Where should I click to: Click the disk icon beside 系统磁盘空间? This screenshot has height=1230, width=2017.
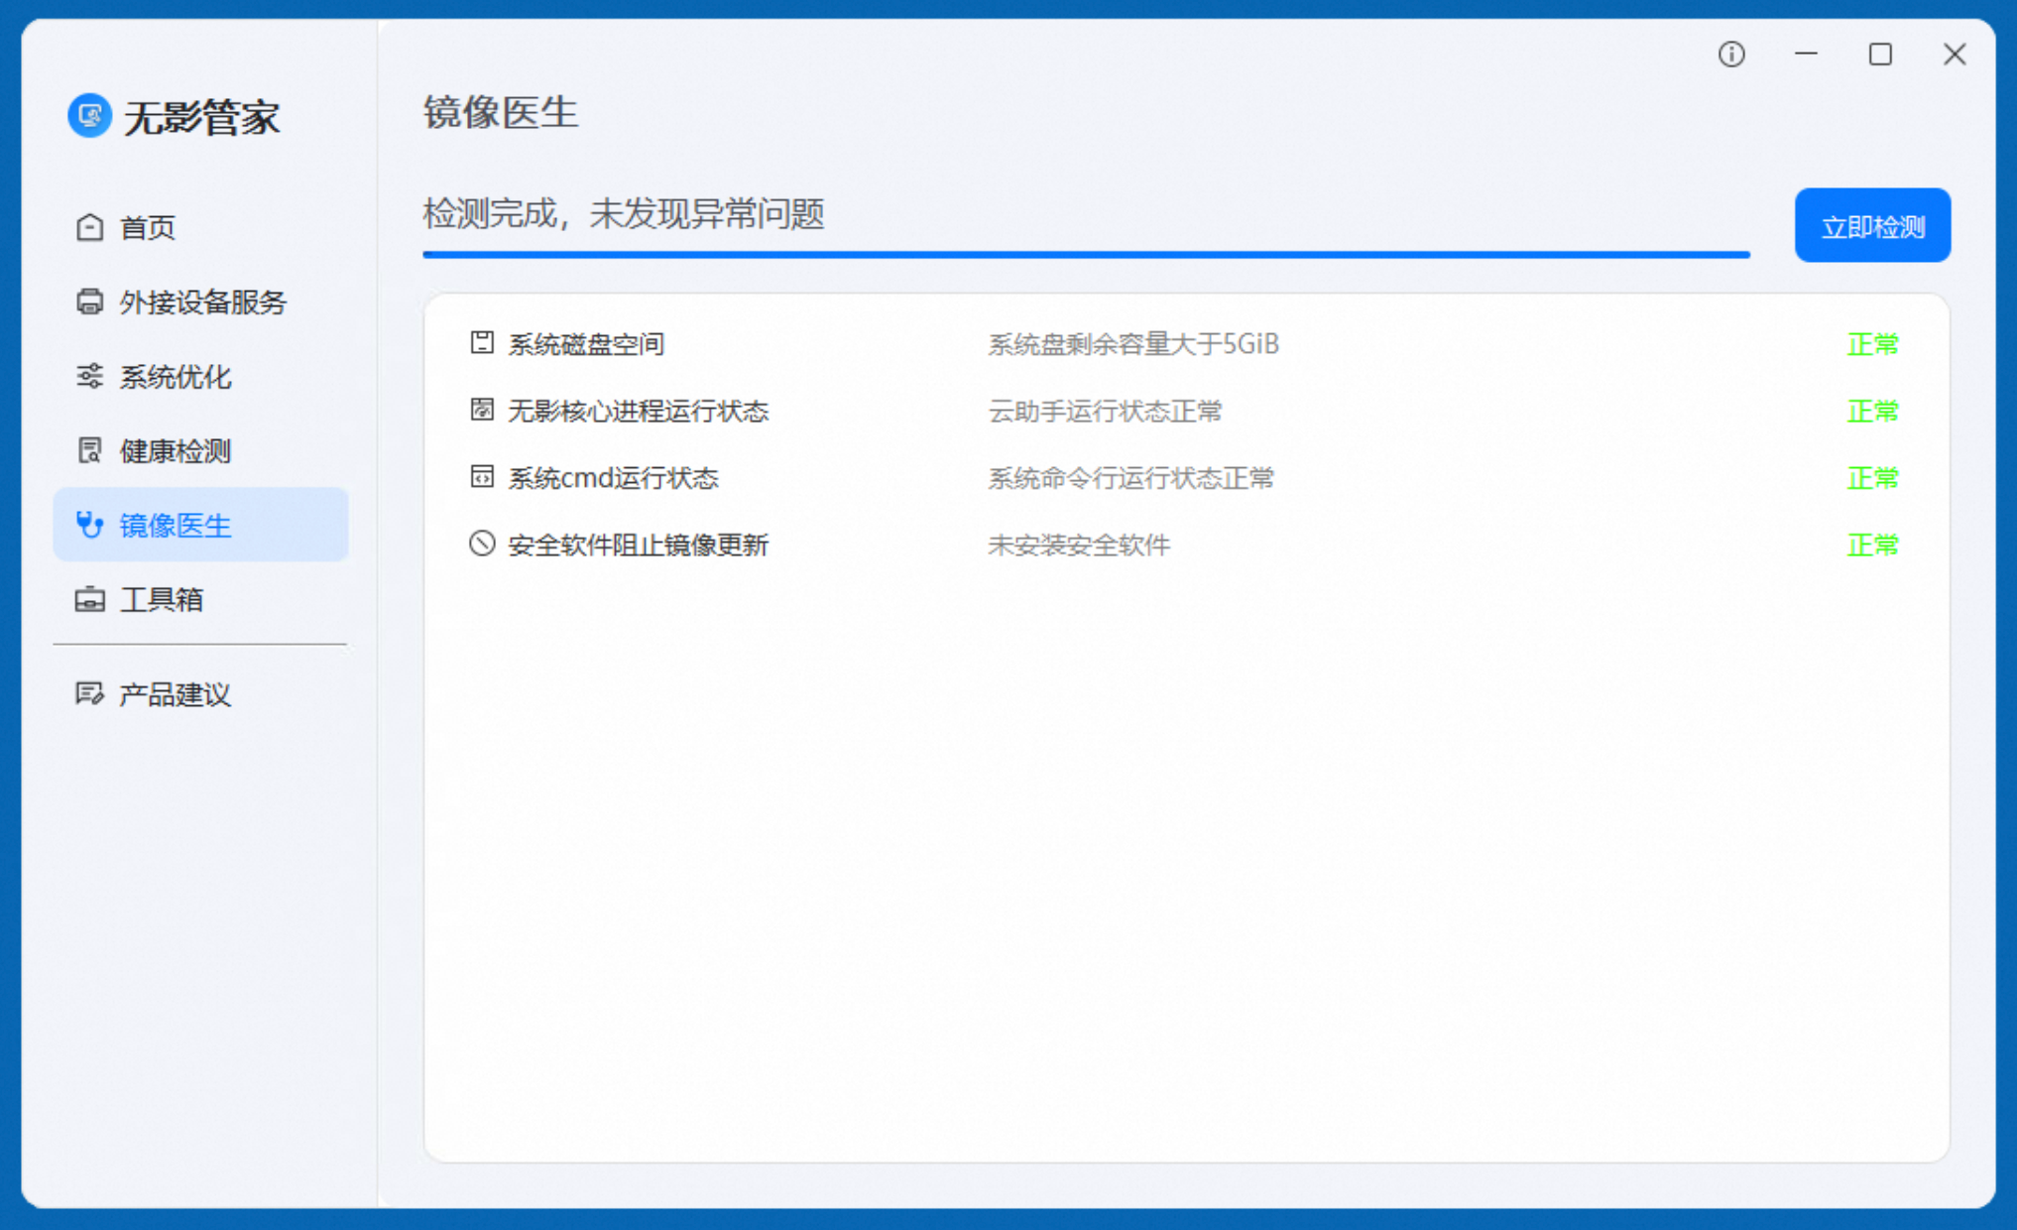coord(482,343)
